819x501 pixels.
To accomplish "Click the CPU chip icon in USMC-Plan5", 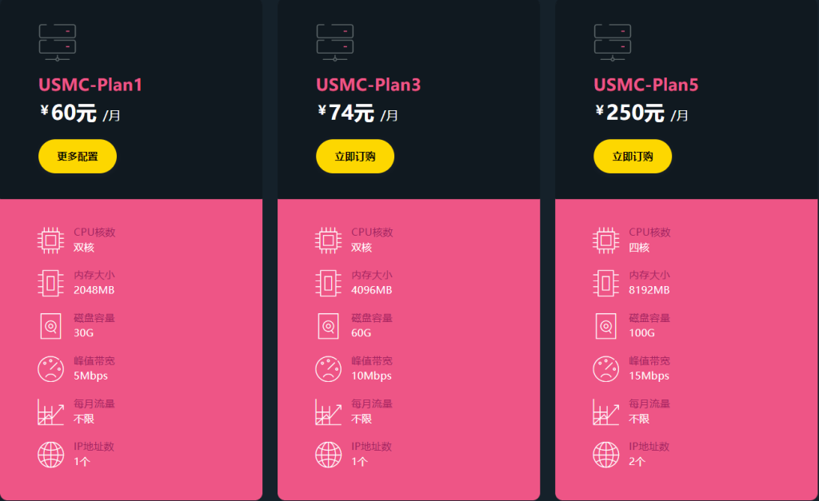I will [x=605, y=240].
